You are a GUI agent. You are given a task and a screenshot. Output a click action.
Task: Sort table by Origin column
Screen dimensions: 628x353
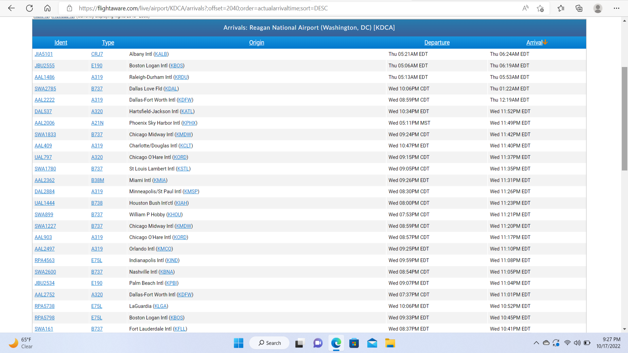coord(256,42)
